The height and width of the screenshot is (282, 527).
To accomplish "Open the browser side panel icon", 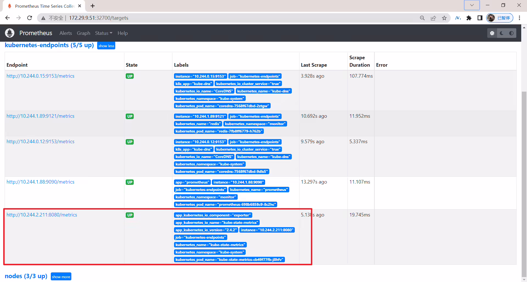I will [x=480, y=18].
